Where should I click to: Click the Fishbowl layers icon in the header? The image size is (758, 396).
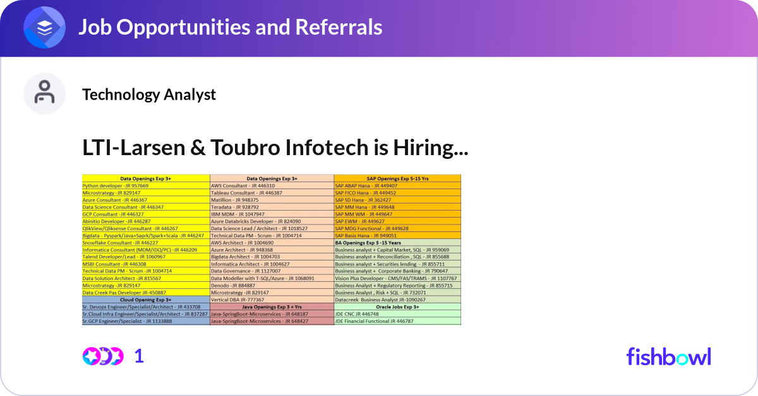tap(44, 27)
